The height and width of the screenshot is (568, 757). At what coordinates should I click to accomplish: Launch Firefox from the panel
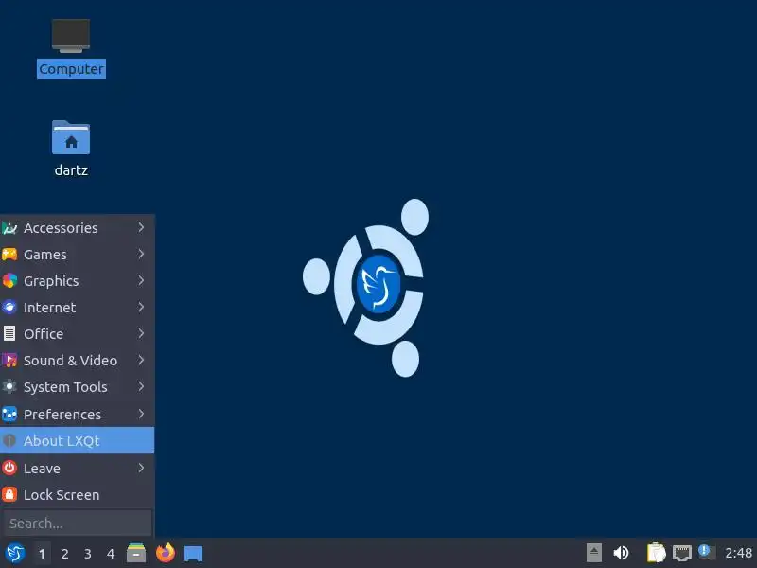(x=165, y=553)
